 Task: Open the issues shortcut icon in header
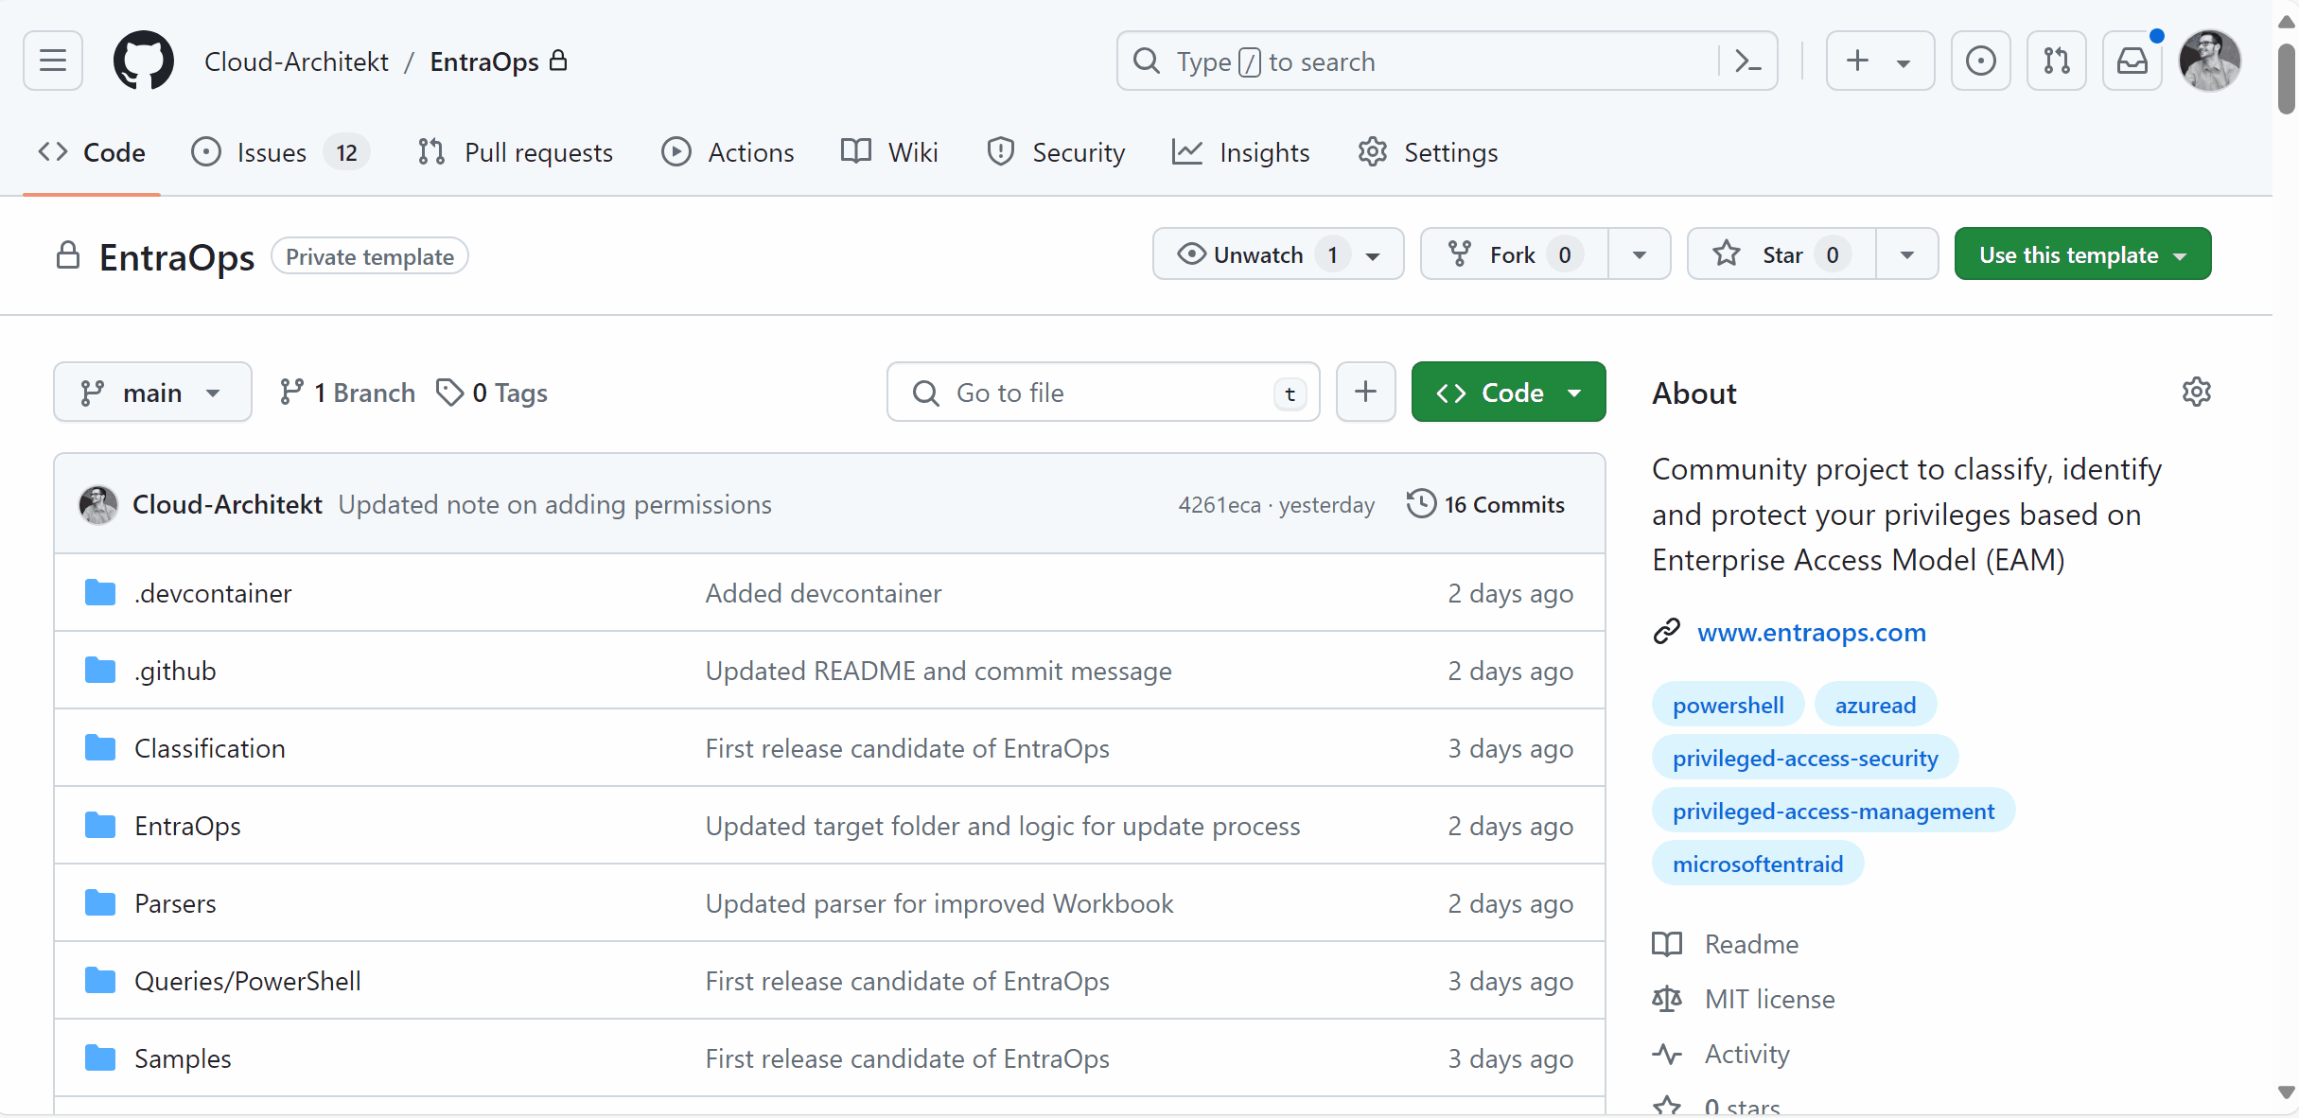coord(1980,61)
